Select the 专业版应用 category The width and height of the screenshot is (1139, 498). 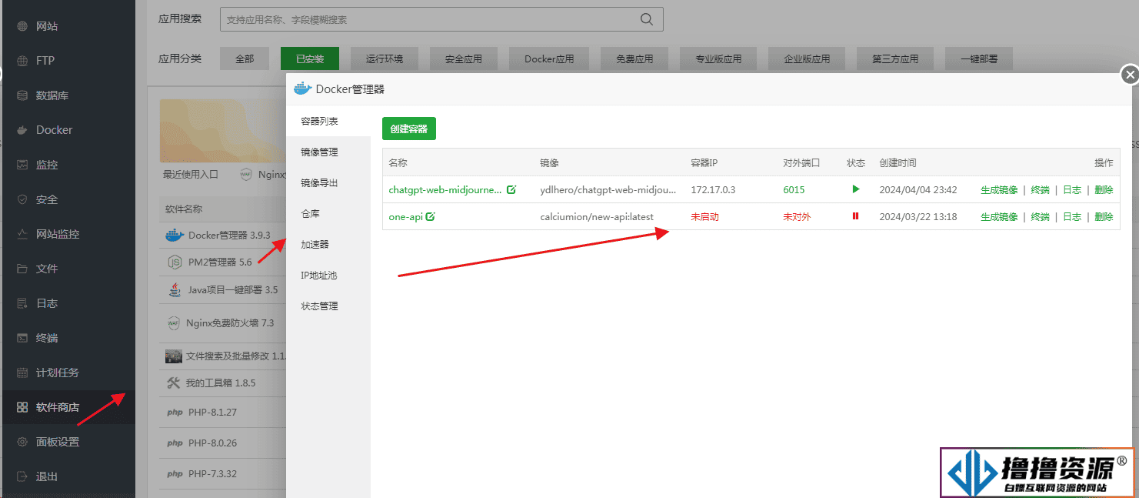(x=718, y=58)
